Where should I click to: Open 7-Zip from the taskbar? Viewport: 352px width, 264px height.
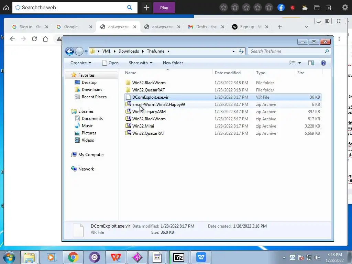click(x=179, y=257)
